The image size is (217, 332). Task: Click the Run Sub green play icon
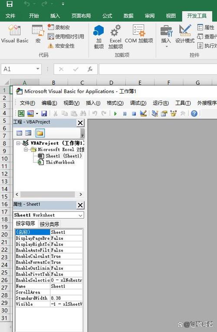pos(115,113)
